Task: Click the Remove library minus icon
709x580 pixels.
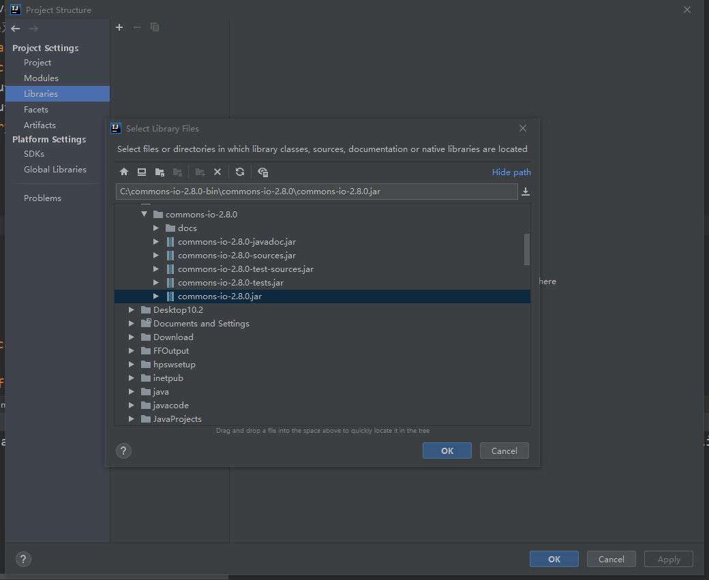Action: tap(137, 27)
